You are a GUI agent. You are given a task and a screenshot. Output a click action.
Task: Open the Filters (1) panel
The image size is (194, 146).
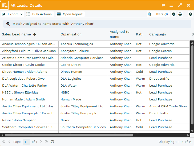coord(158,14)
